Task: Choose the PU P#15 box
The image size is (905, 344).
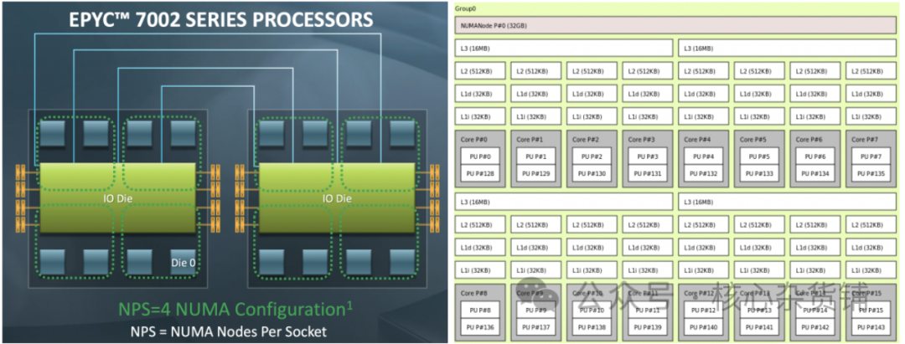Action: (x=871, y=310)
